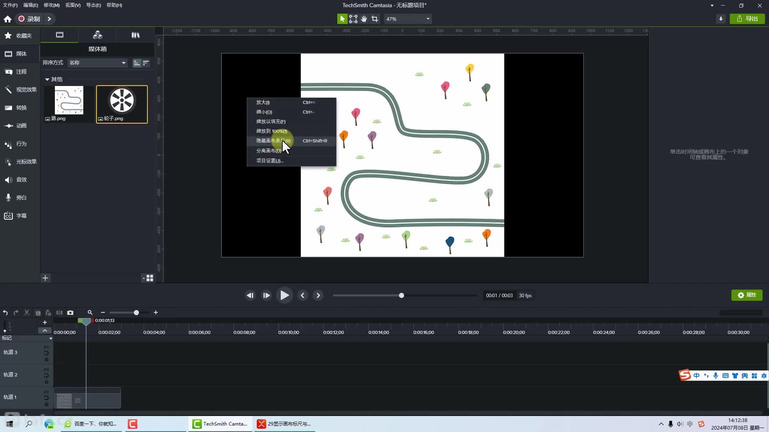The height and width of the screenshot is (432, 769).
Task: Click the bounding-box transform mode icon
Action: (x=353, y=19)
